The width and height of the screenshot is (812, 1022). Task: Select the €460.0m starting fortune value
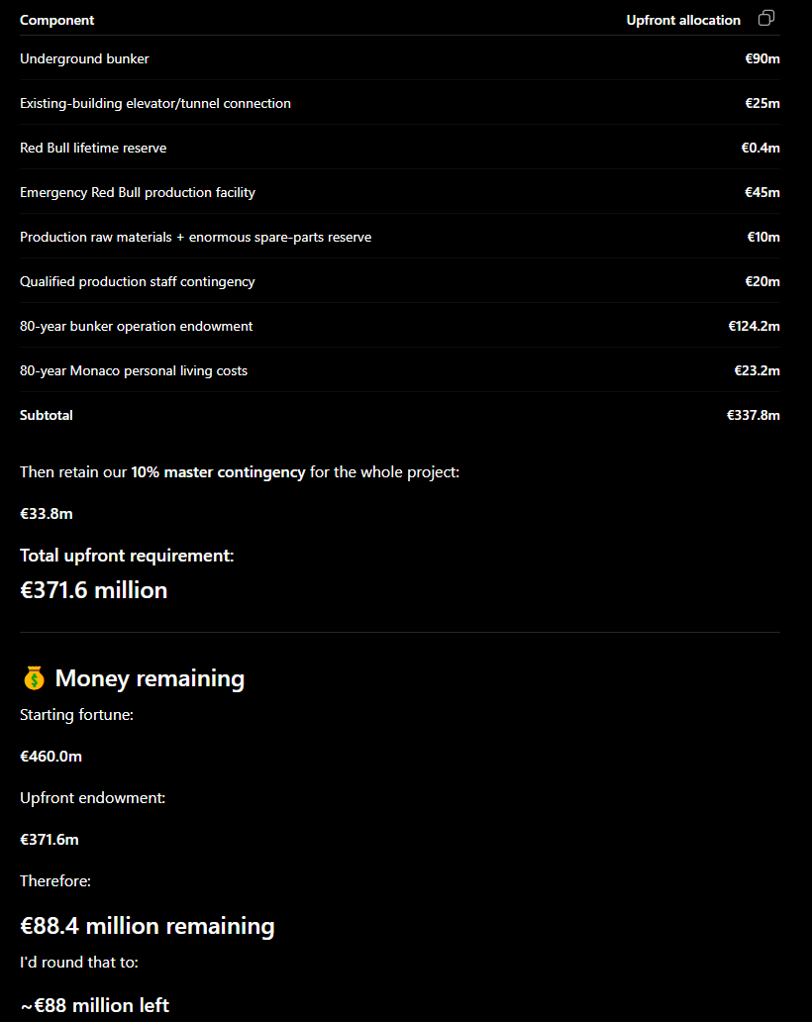51,756
